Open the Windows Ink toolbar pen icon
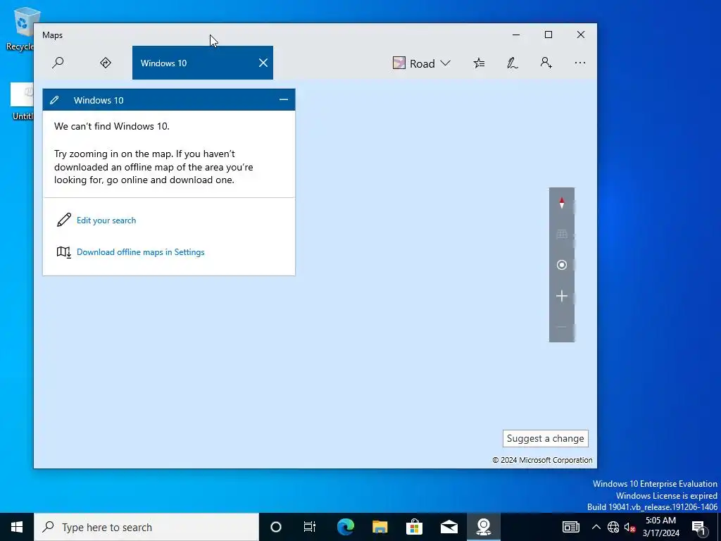This screenshot has width=721, height=541. (x=513, y=63)
